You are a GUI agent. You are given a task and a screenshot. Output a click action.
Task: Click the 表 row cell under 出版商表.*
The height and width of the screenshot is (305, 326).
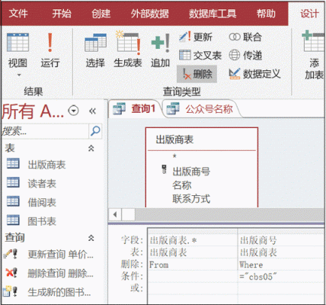(x=193, y=252)
